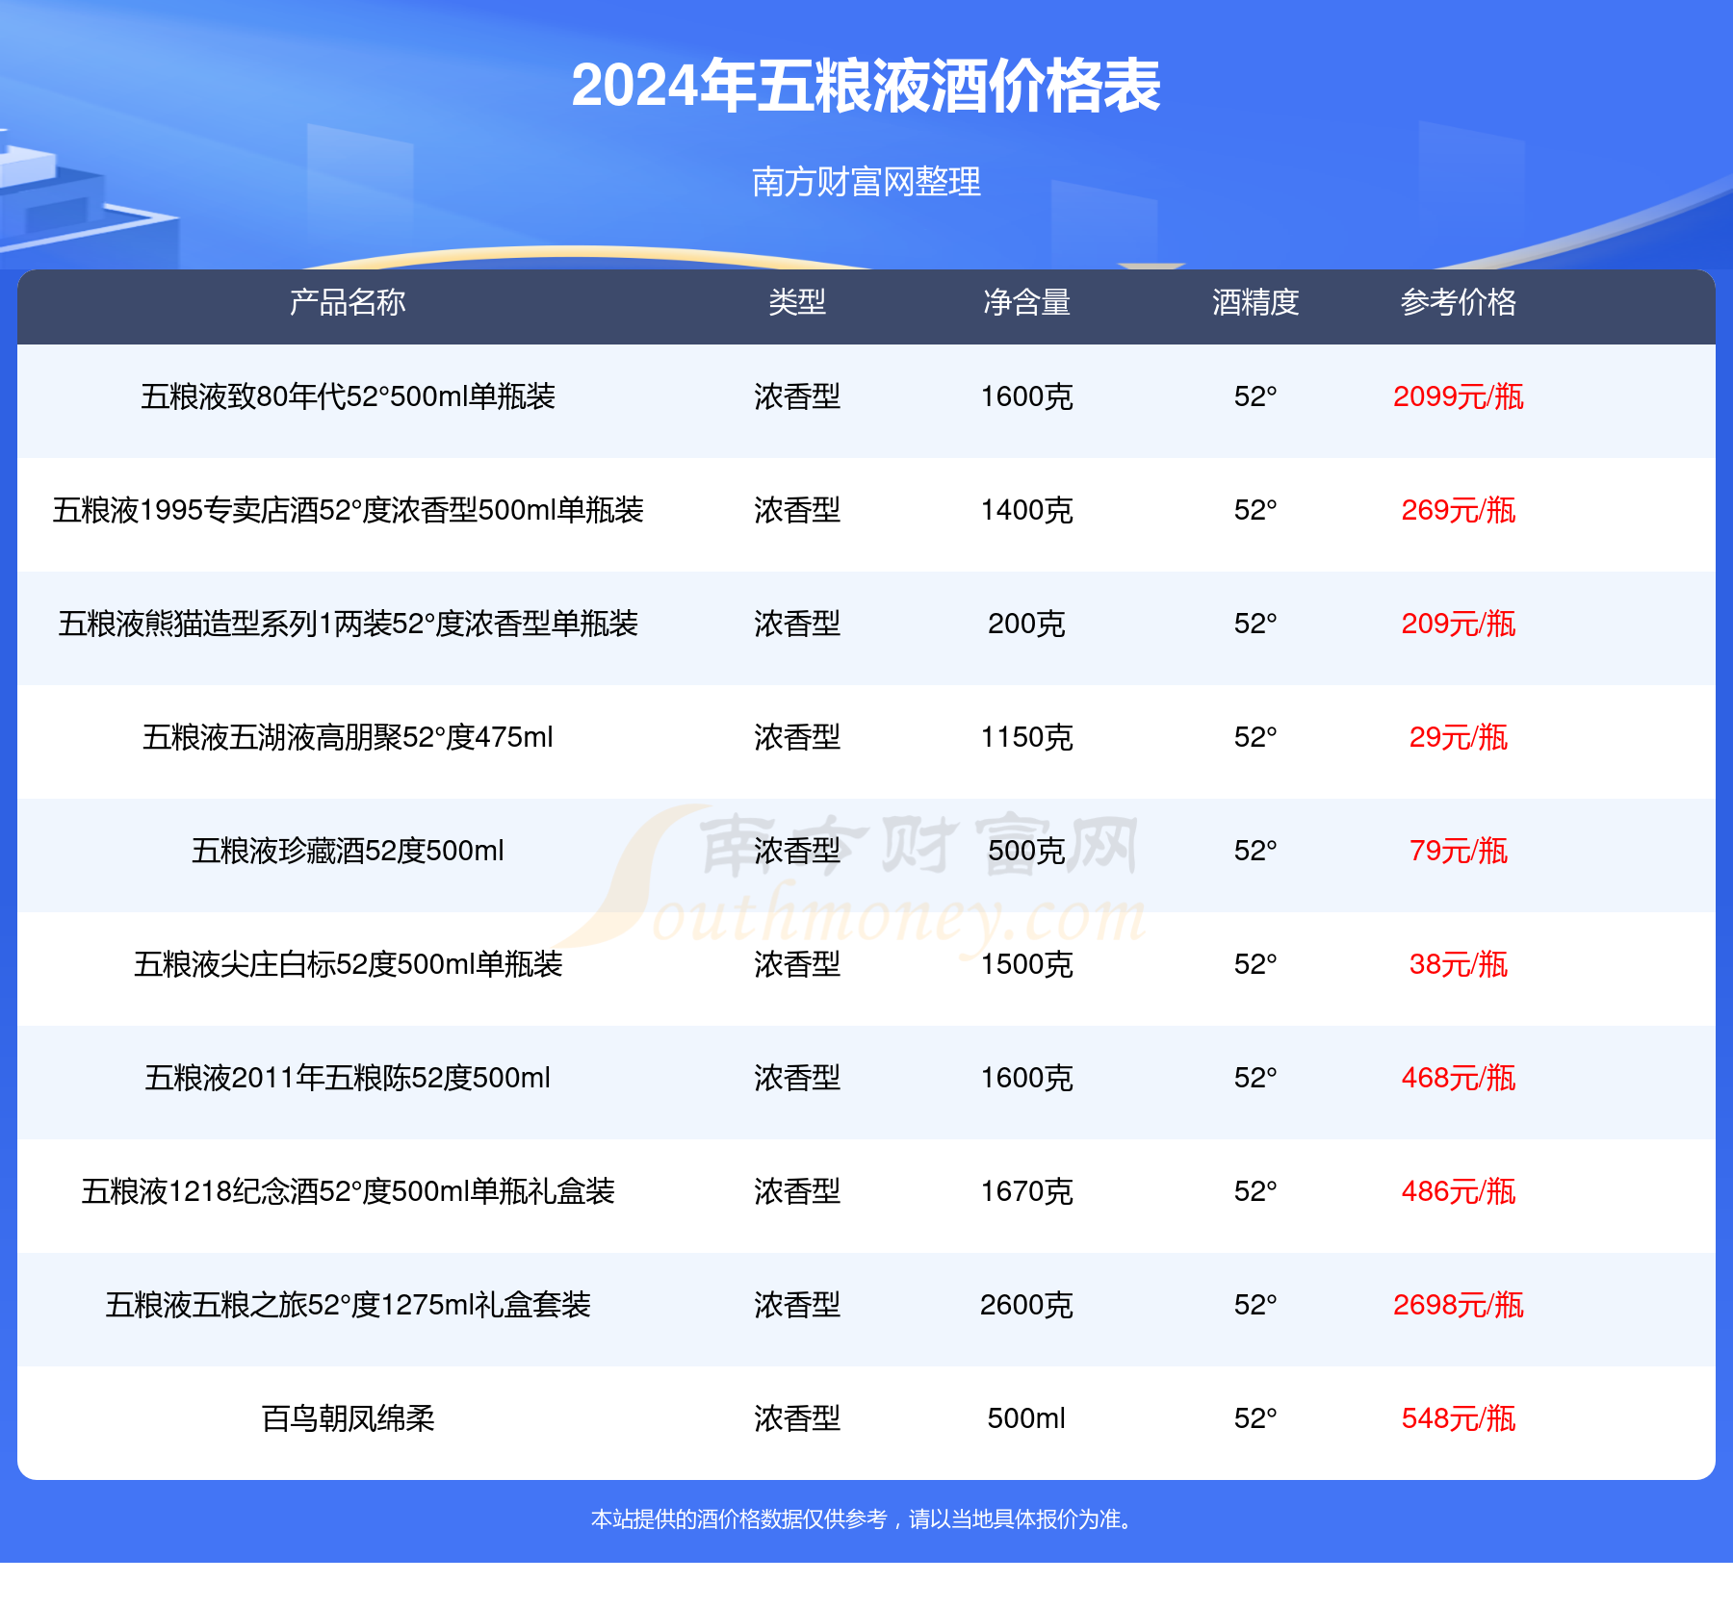Click the net content '1670克'
Screen dimensions: 1733x1607
(1026, 1191)
